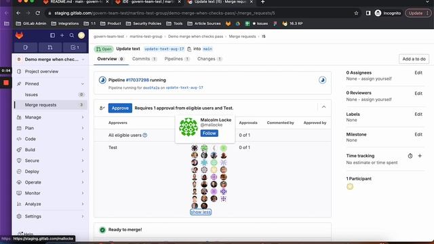
Task: Switch to the Changes tab
Action: click(x=210, y=59)
